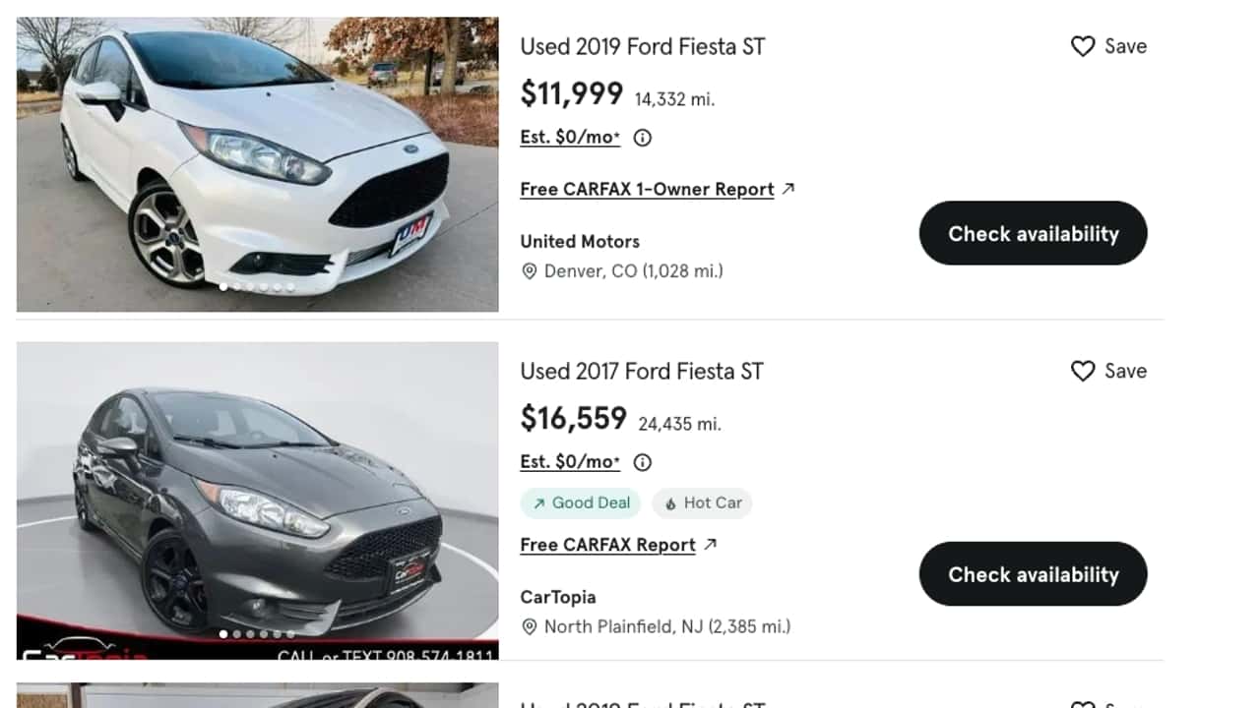Click the external-link arrow beside CARFAX 1-Owner Report

pyautogui.click(x=787, y=188)
